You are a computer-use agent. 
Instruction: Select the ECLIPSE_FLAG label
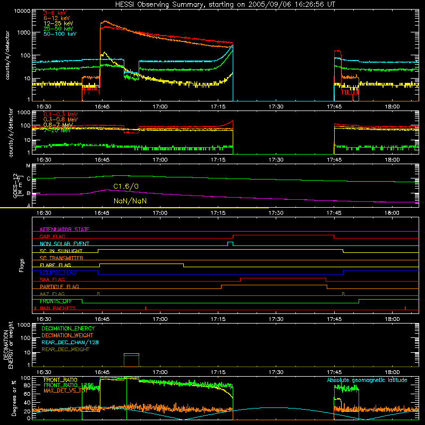[58, 273]
